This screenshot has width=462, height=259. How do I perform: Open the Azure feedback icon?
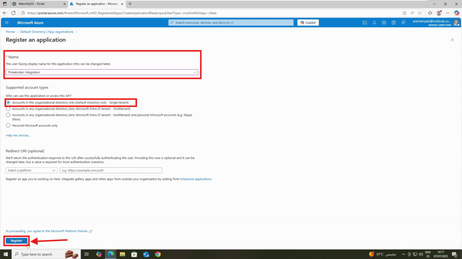(403, 22)
